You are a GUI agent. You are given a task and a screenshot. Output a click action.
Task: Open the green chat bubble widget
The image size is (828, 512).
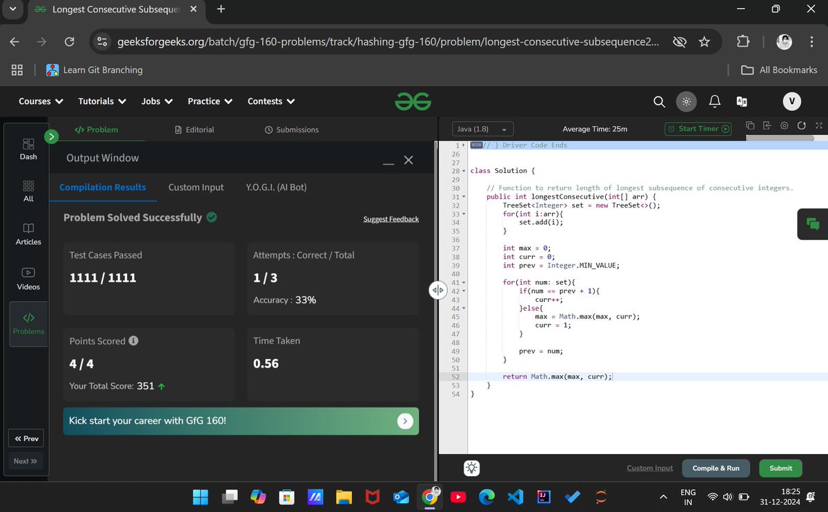tap(813, 223)
